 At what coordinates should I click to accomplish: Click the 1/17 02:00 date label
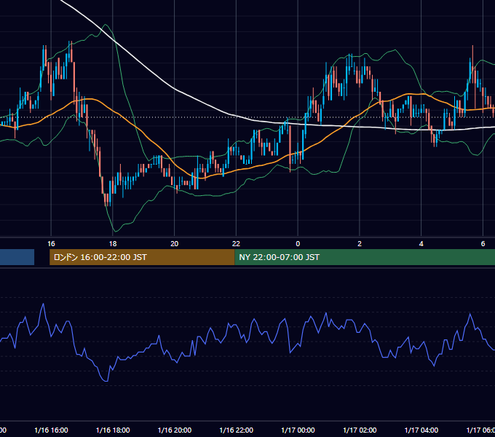[x=360, y=430]
